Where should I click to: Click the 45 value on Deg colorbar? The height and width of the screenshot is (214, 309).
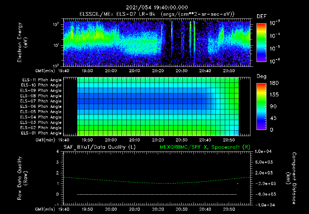273,118
